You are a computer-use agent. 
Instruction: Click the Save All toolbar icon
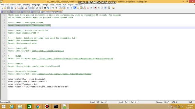12,8
